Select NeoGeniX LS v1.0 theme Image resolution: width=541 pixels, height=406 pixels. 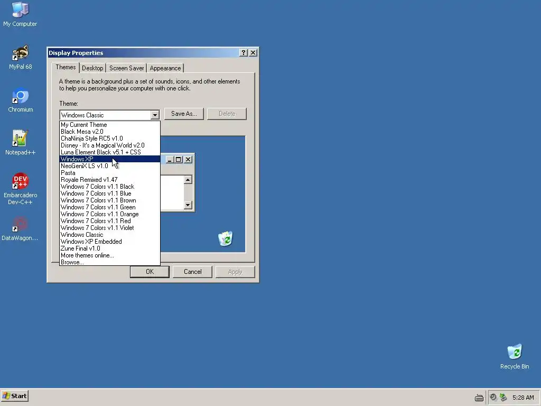click(110, 166)
